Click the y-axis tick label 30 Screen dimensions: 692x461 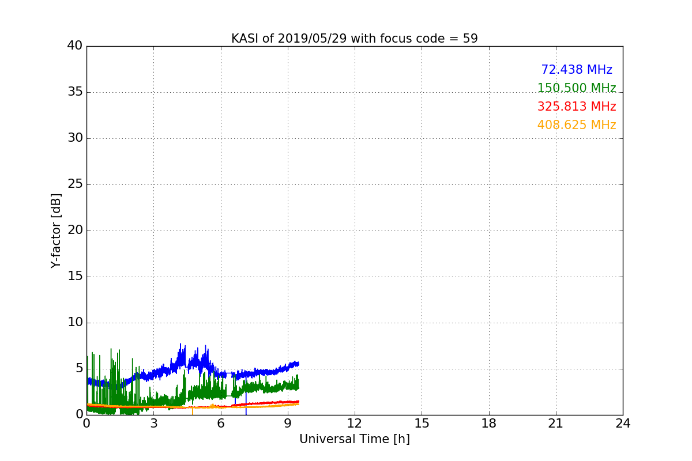tap(75, 138)
